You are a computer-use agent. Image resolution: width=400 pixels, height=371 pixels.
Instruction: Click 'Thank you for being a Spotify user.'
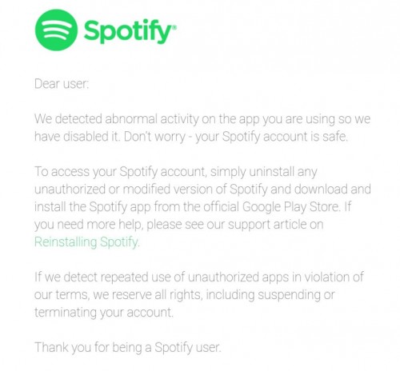pos(128,348)
